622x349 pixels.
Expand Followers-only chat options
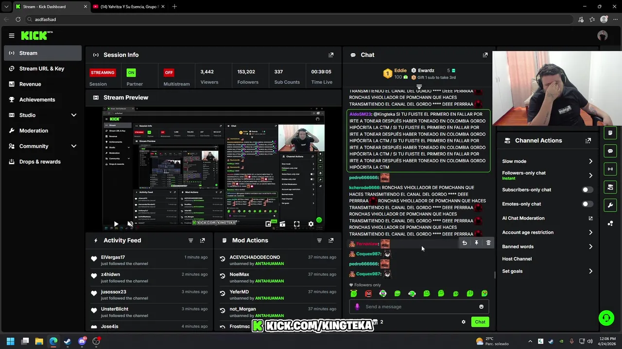tap(590, 175)
